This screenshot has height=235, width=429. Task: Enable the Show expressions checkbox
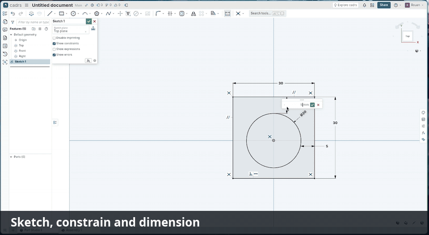coord(54,49)
